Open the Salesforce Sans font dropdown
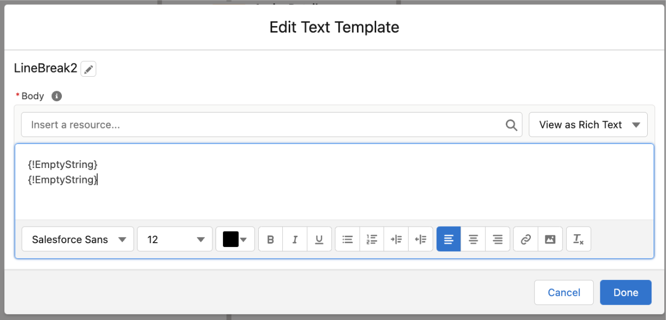668x320 pixels. pyautogui.click(x=77, y=239)
